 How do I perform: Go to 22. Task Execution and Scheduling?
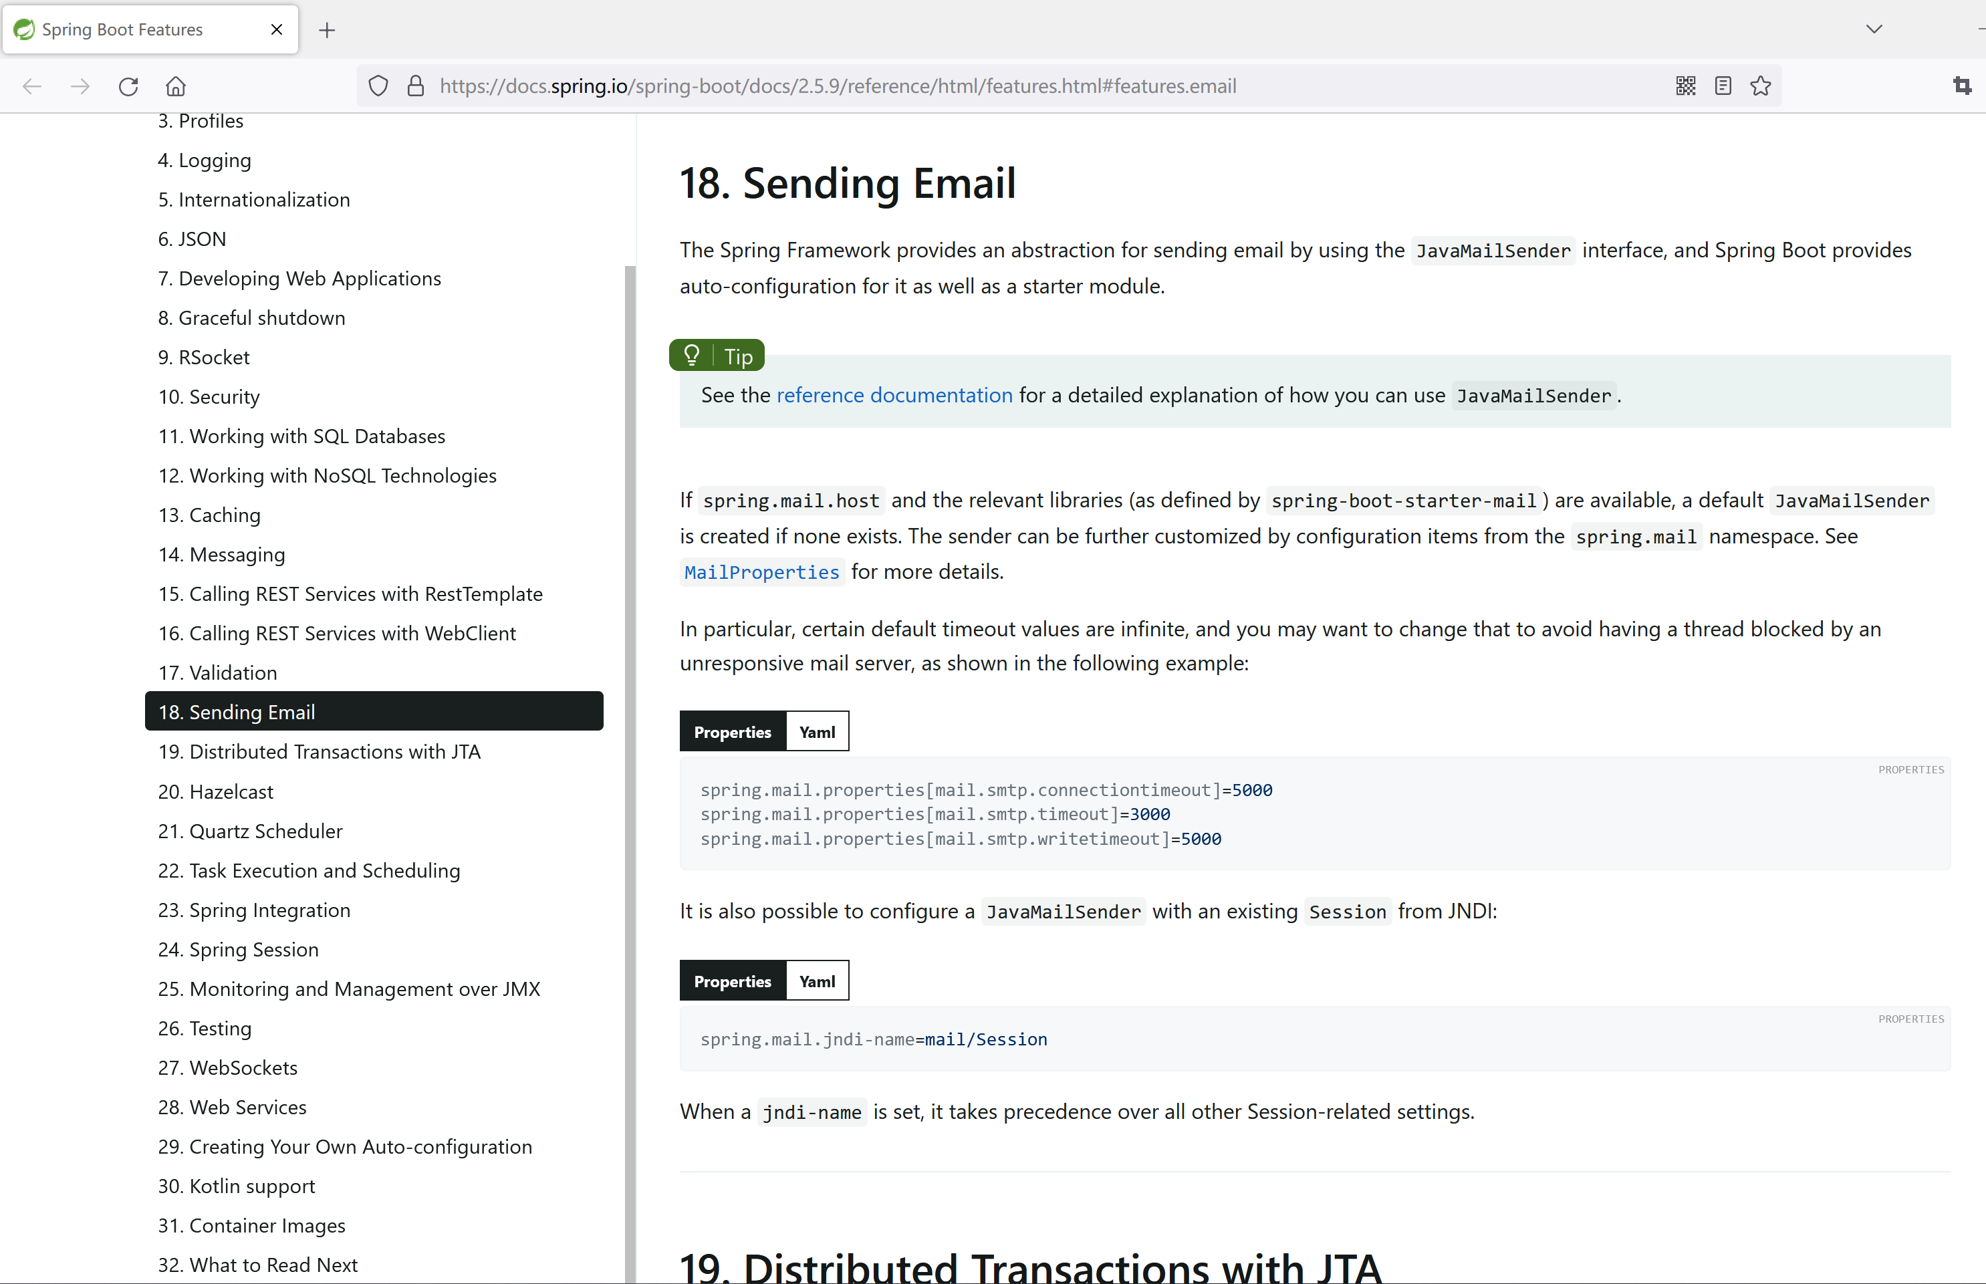(x=308, y=870)
